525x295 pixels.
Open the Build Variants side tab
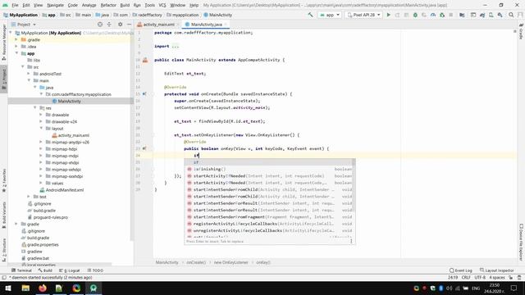pyautogui.click(x=3, y=215)
